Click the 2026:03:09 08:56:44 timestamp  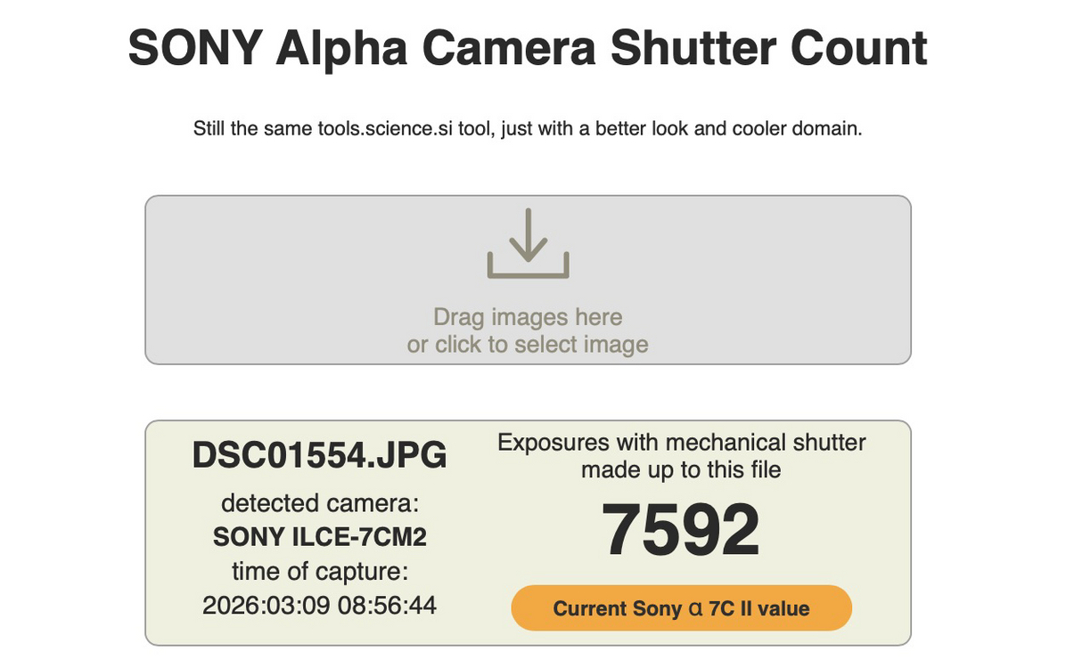(x=320, y=606)
